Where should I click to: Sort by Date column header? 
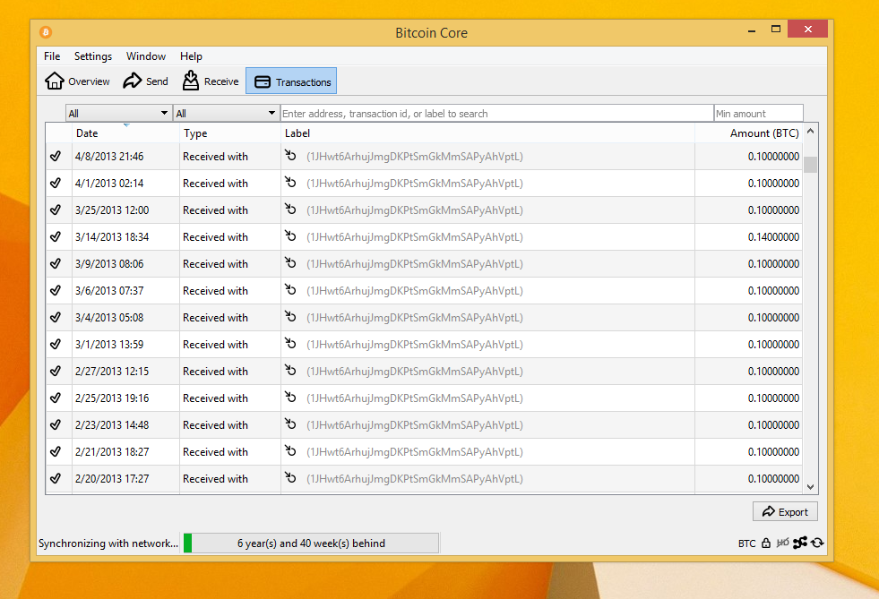tap(125, 133)
